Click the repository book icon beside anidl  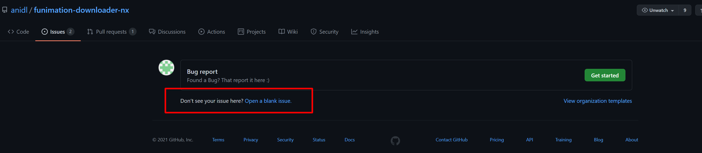(x=5, y=10)
